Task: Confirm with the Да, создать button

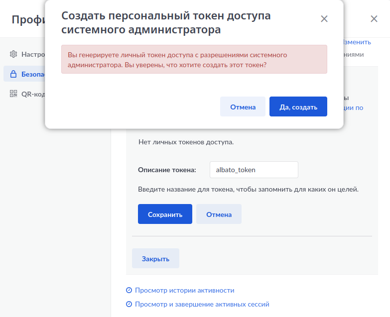Action: (298, 107)
